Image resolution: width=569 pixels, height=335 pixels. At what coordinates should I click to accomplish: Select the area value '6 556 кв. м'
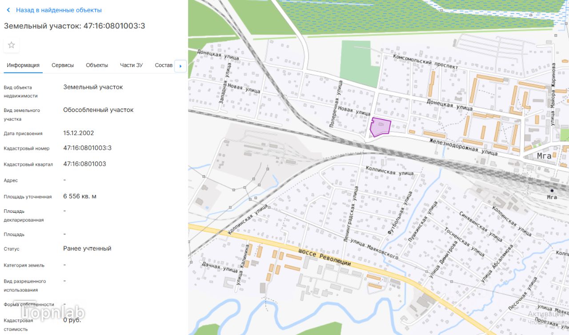pyautogui.click(x=80, y=196)
